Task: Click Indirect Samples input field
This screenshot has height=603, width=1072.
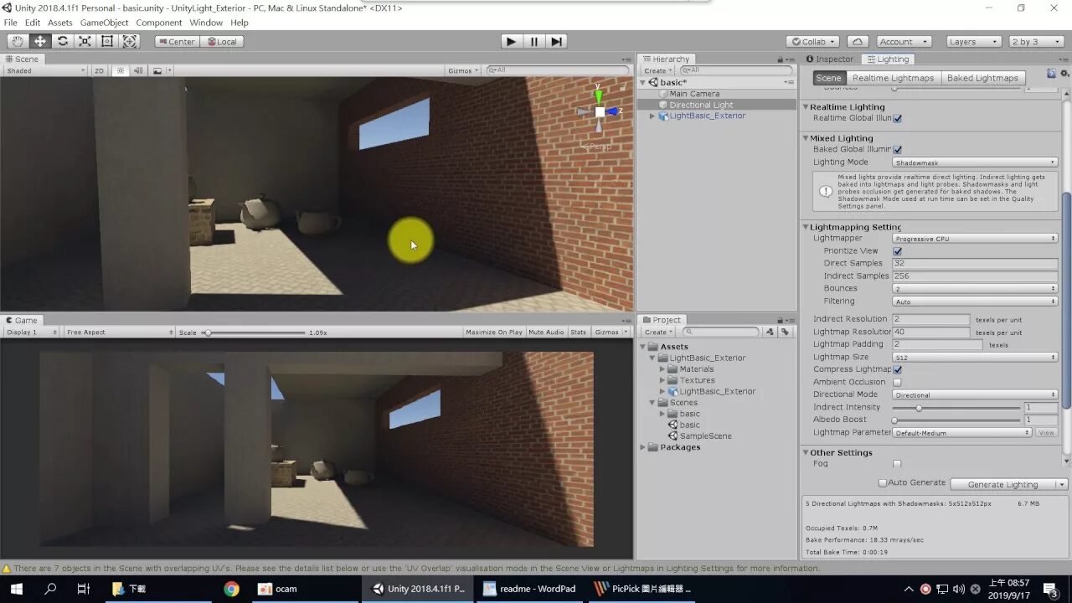Action: click(975, 276)
